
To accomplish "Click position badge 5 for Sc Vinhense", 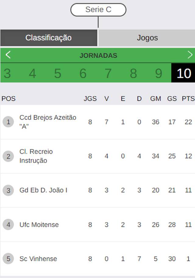I will [x=8, y=259].
